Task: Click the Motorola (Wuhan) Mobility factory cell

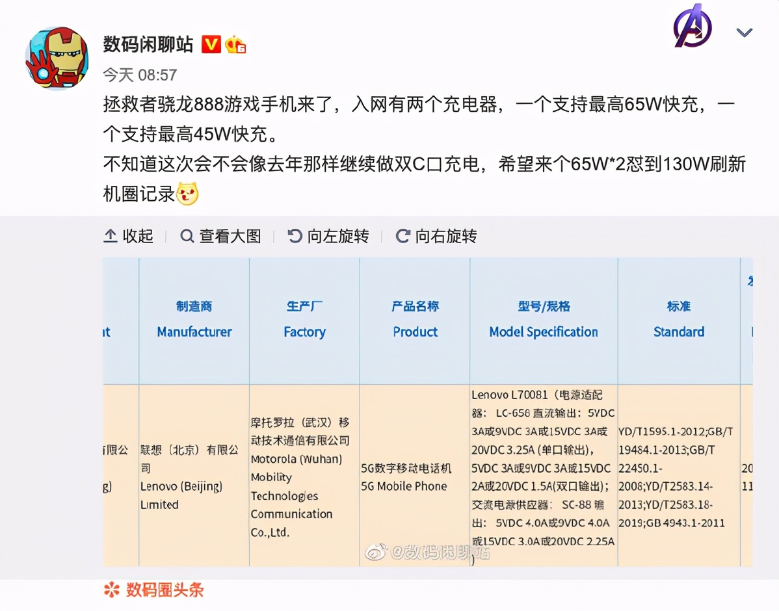Action: 304,476
